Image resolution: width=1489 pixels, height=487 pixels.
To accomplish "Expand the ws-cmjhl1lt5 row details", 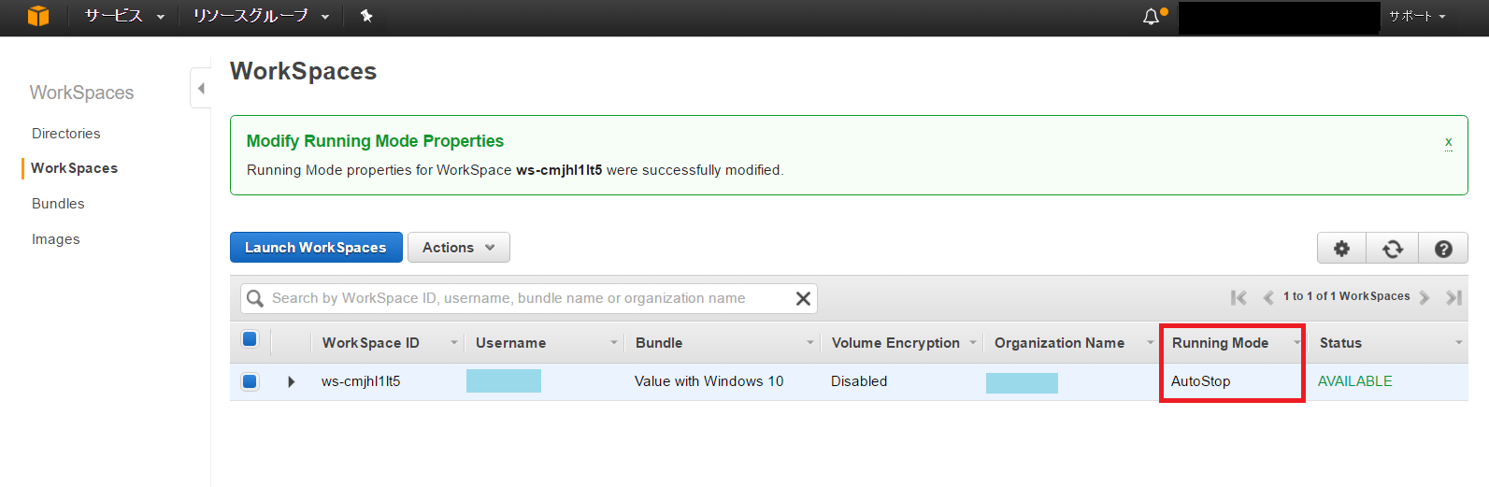I will 292,381.
